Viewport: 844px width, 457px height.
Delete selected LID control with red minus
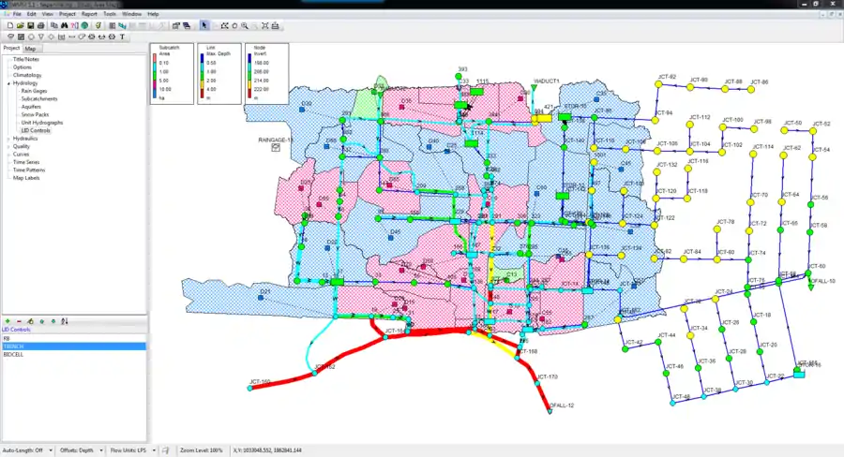point(19,321)
